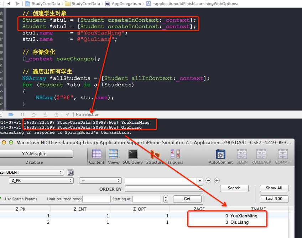Expand the search value combo box arrow

click(200, 181)
